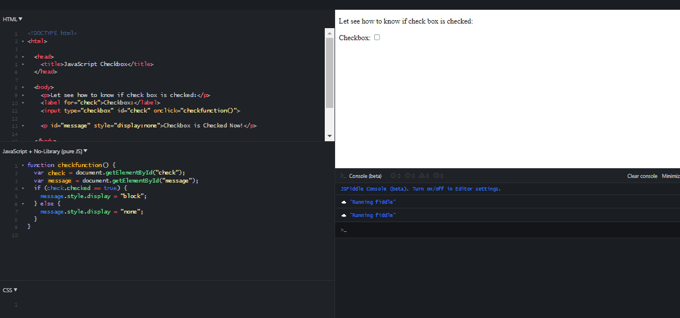Screen dimensions: 680x318
Task: Tick the Checkbox in the result pane
Action: (x=377, y=37)
